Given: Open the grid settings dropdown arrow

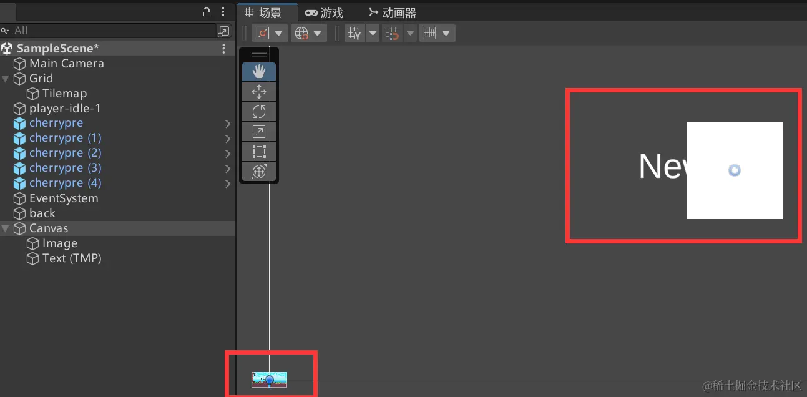Looking at the screenshot, I should (x=373, y=33).
